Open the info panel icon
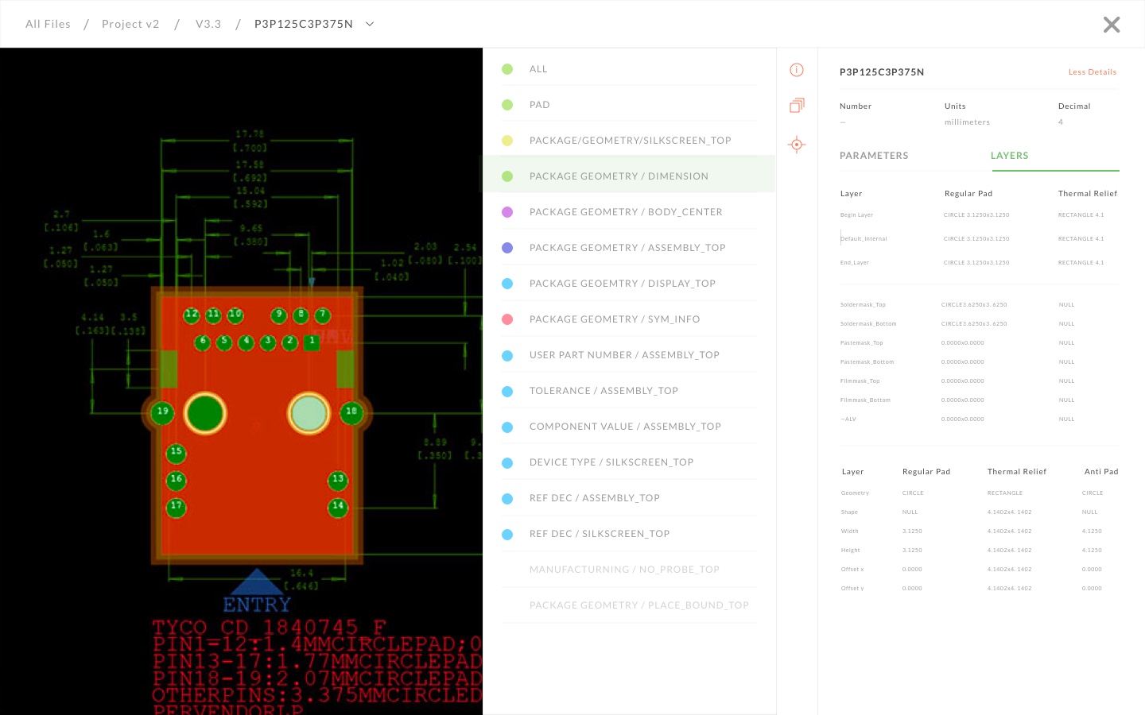 pos(797,70)
